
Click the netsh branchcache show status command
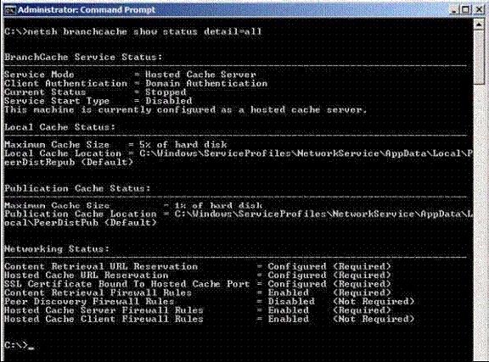(x=133, y=31)
